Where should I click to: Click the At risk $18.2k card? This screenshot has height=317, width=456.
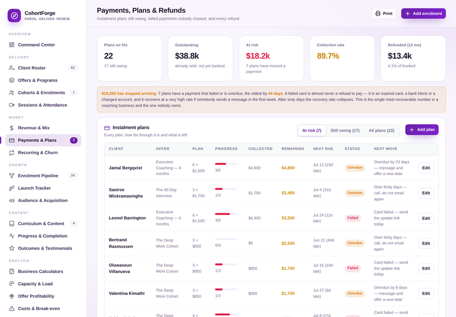coord(271,59)
